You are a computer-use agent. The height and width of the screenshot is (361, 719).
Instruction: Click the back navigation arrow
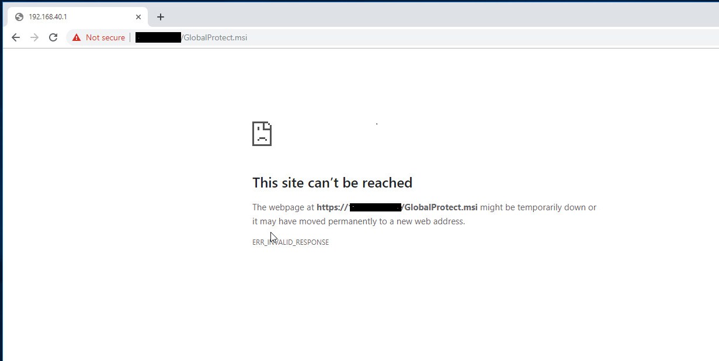tap(15, 37)
